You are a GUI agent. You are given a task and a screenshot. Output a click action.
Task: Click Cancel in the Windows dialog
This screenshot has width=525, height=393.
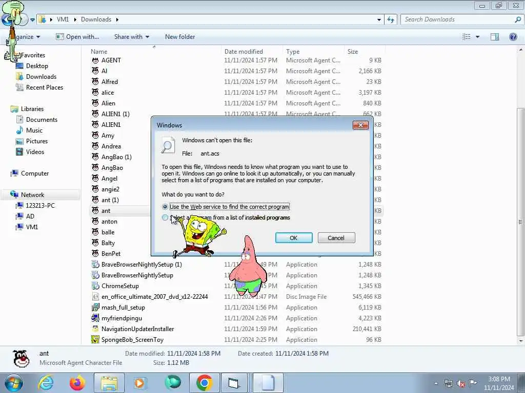[x=336, y=238]
